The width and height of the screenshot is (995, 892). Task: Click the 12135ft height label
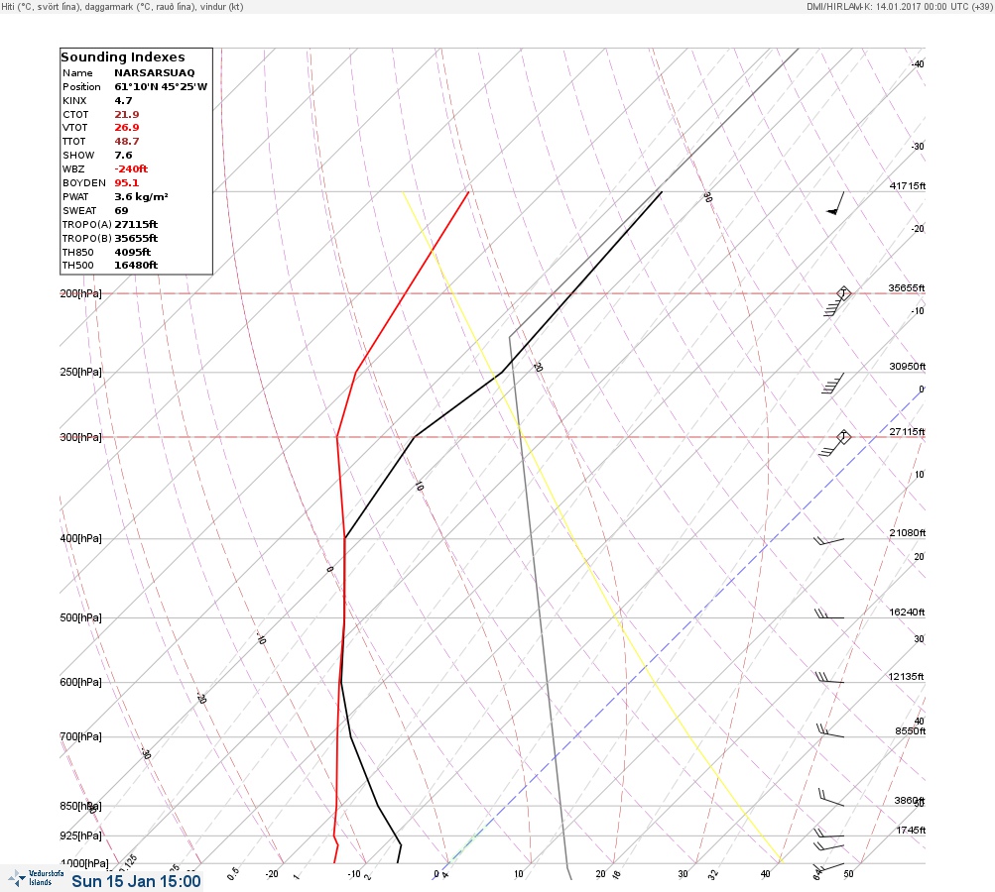906,677
